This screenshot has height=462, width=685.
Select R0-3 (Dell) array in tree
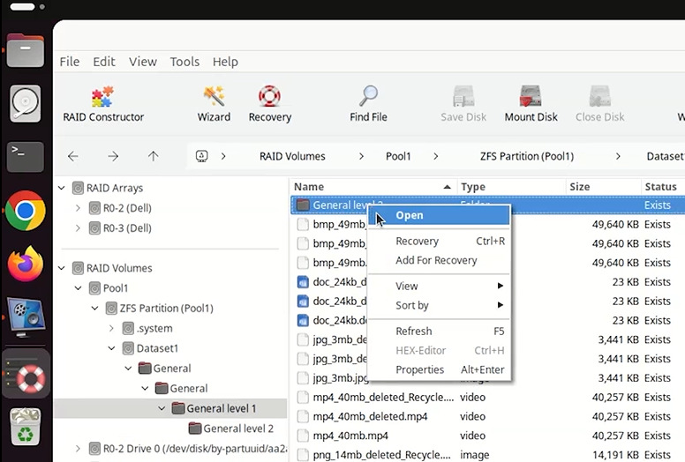point(127,228)
